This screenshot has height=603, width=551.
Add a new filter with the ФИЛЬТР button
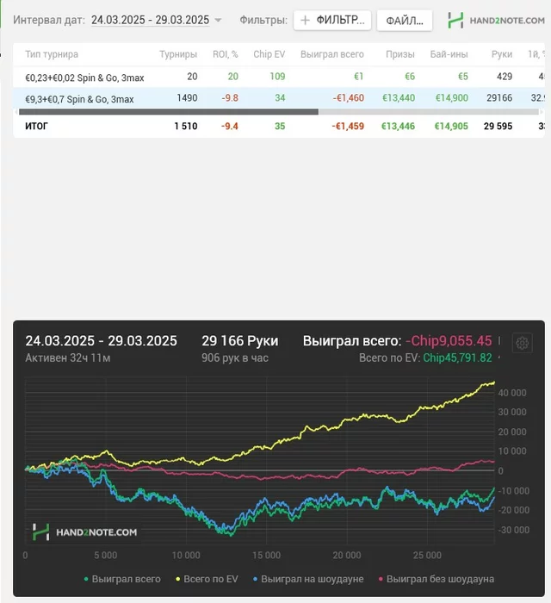tap(332, 20)
